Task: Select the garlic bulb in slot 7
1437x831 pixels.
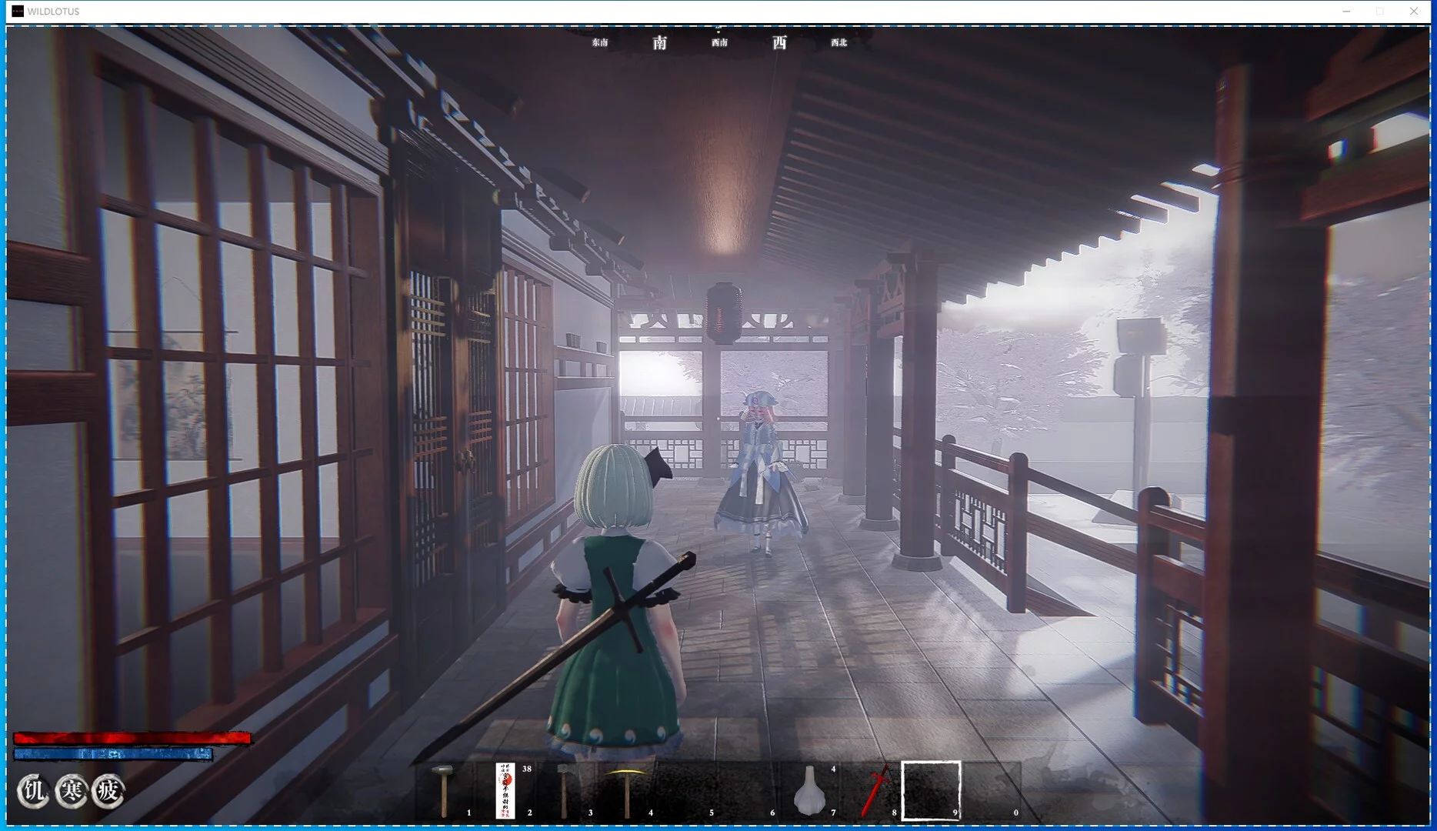Action: [x=809, y=791]
